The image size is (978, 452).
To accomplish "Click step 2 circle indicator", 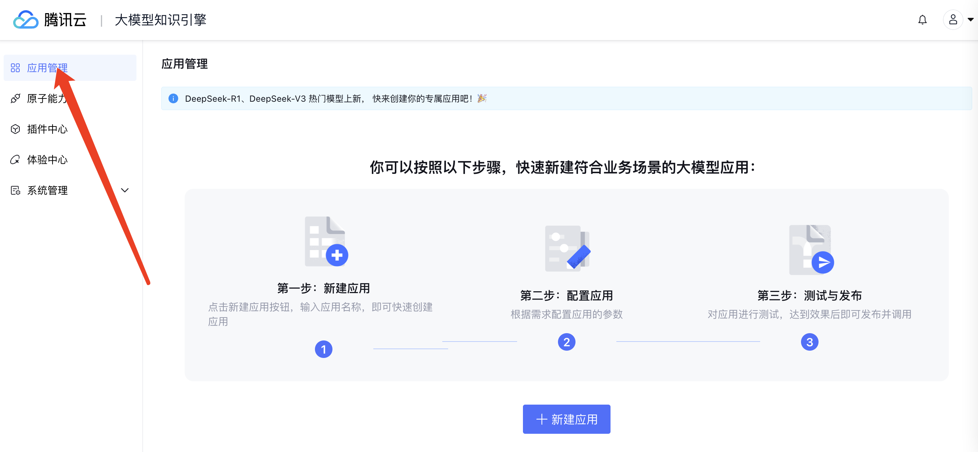I will [566, 342].
